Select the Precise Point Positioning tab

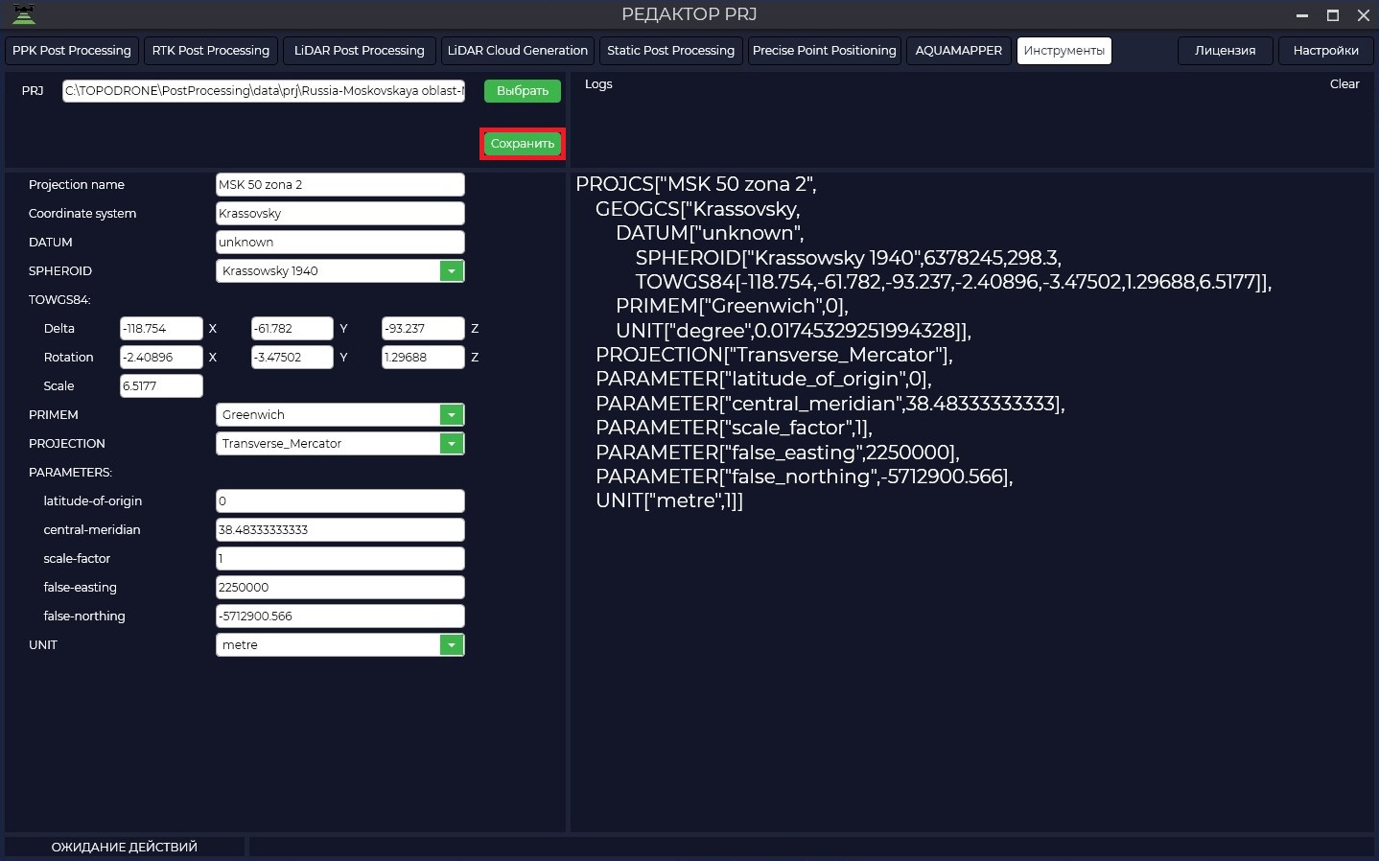coord(825,51)
